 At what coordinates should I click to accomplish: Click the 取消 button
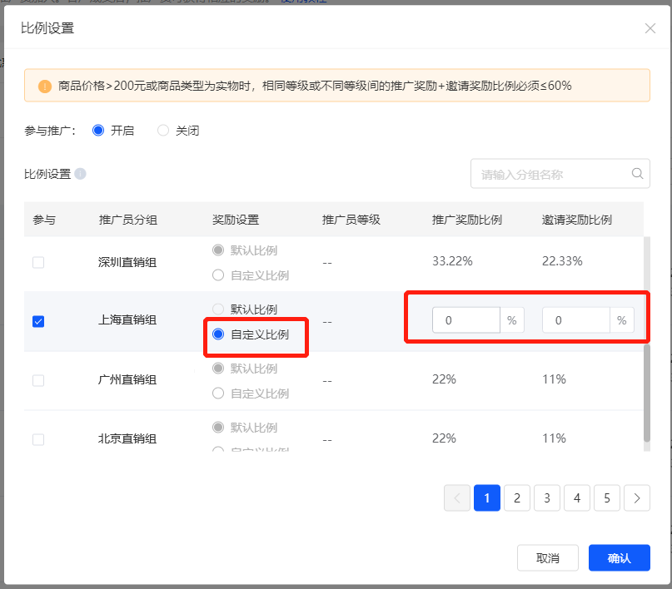[x=548, y=557]
